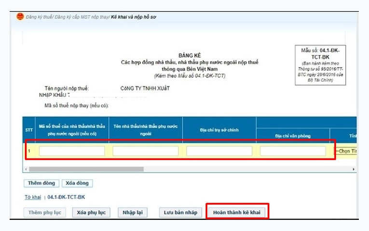Click the Mã số thuế nộp thay label

pos(77,106)
